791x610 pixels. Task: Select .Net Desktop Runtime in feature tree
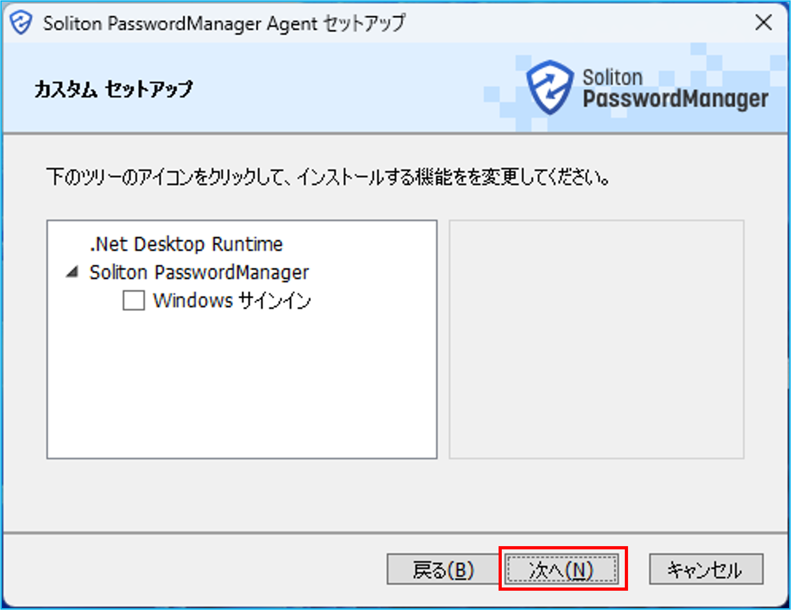tap(186, 244)
